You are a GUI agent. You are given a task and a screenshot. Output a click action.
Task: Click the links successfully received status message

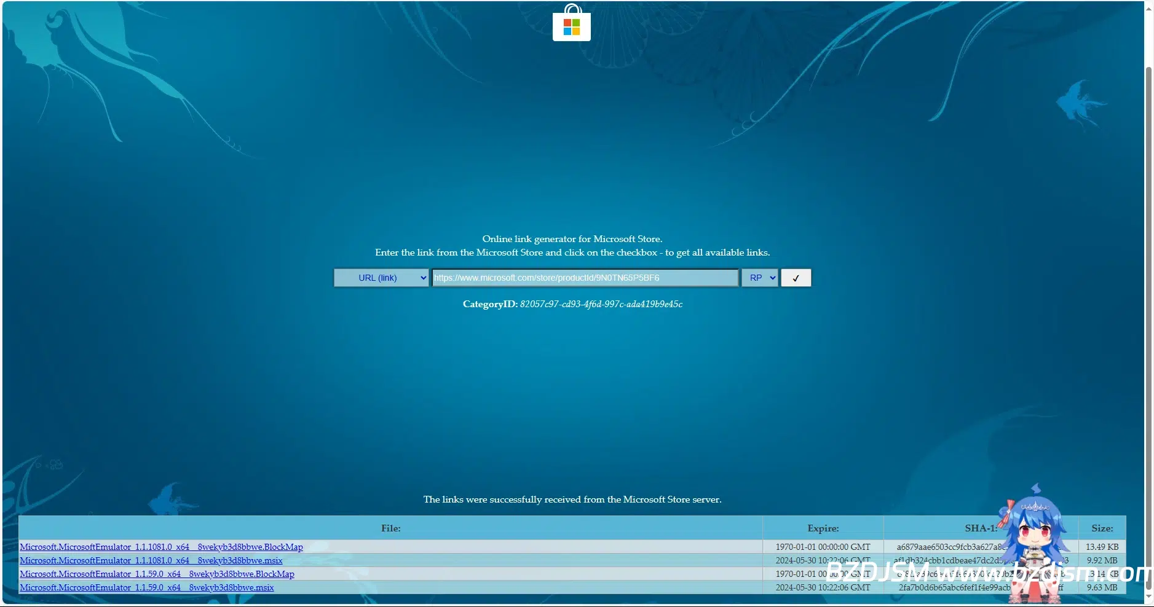[x=572, y=499]
